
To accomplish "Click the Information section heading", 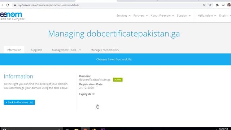I will 18,76.
